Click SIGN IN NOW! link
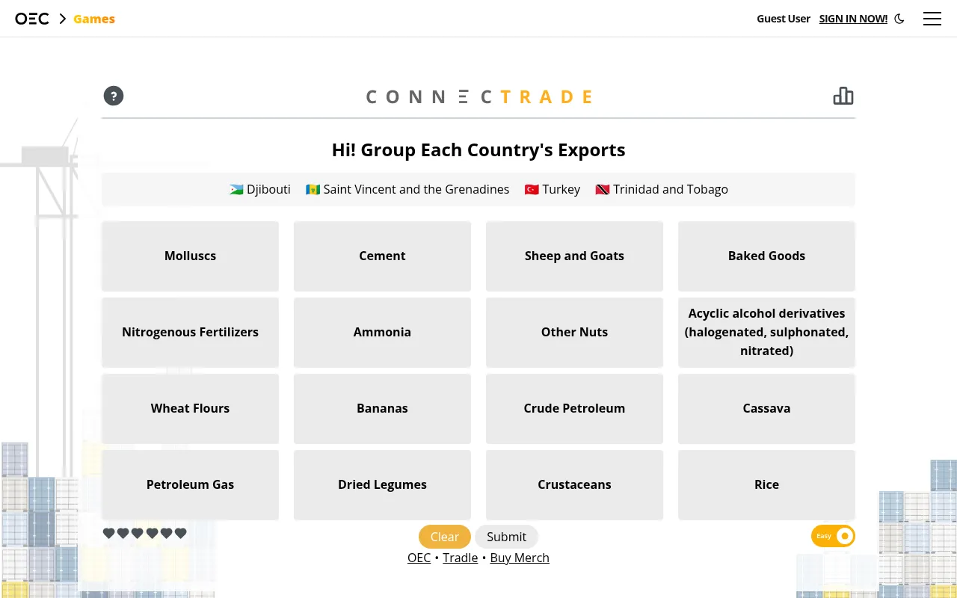Viewport: 957px width, 598px height. [853, 19]
